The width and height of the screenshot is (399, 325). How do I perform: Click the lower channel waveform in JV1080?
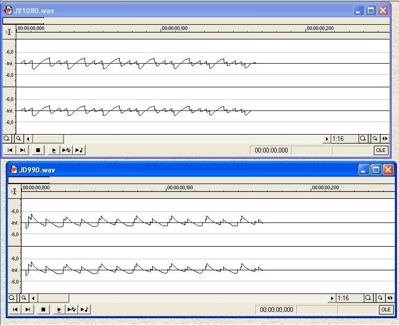pyautogui.click(x=203, y=110)
